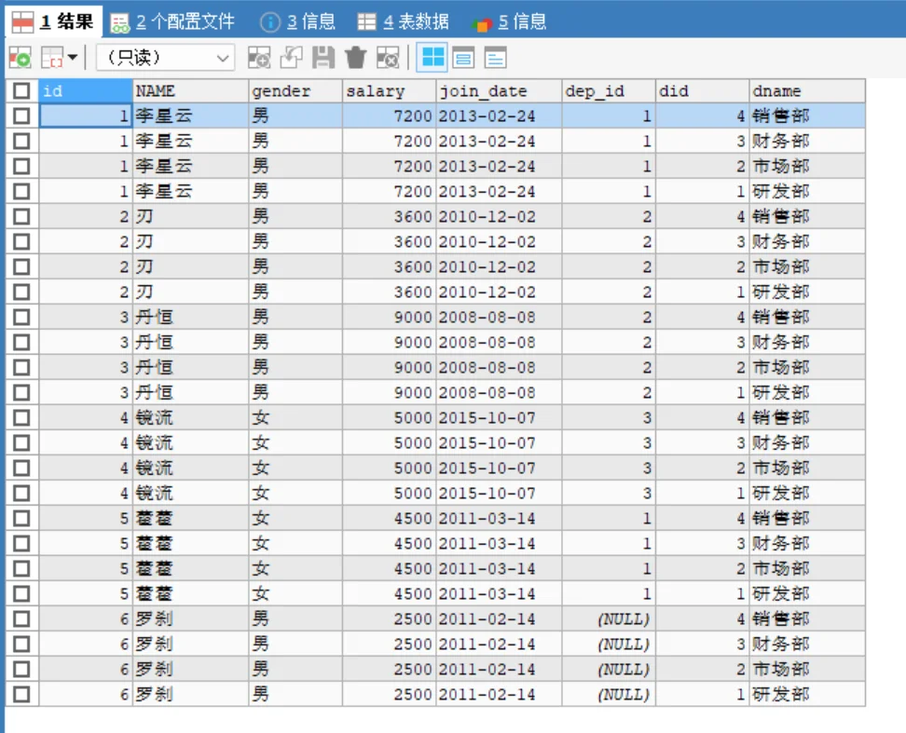Open the 2 个配置文件 tab
The width and height of the screenshot is (906, 733).
(x=172, y=20)
